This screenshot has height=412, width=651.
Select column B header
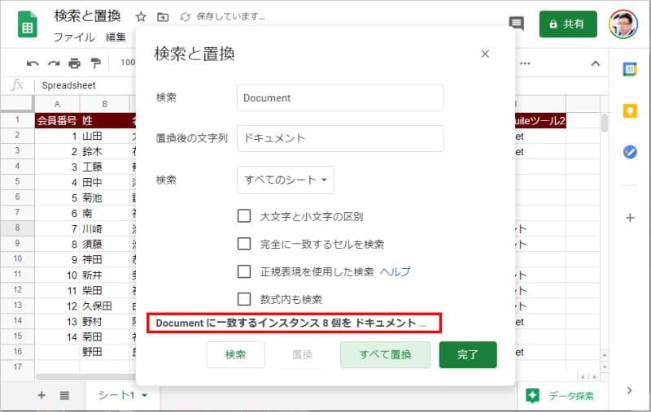point(105,104)
